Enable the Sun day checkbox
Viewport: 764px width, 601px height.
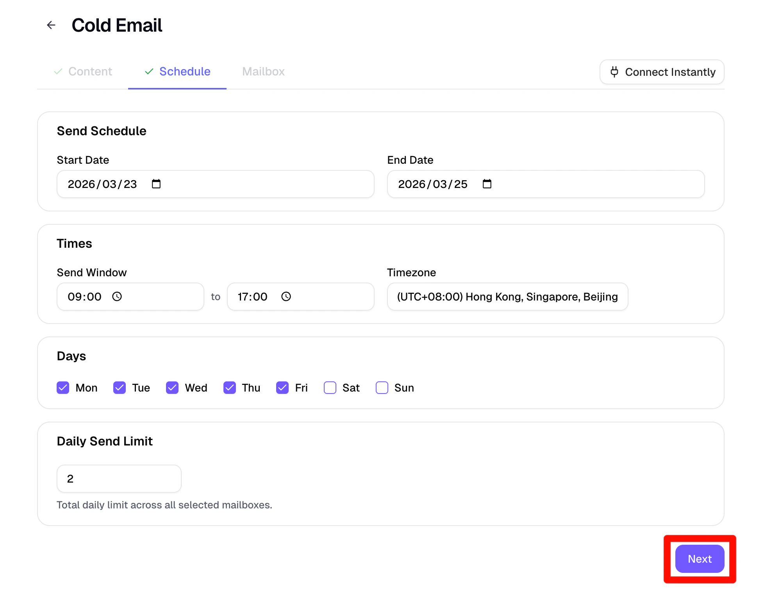click(382, 388)
